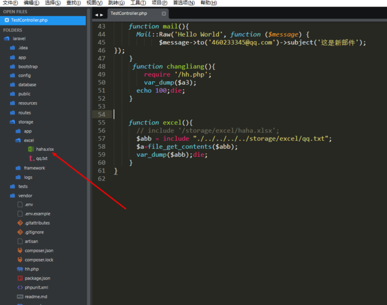Screen dimensions: 387x305
Task: Collapse the storage folder icon
Action: pyautogui.click(x=12, y=122)
